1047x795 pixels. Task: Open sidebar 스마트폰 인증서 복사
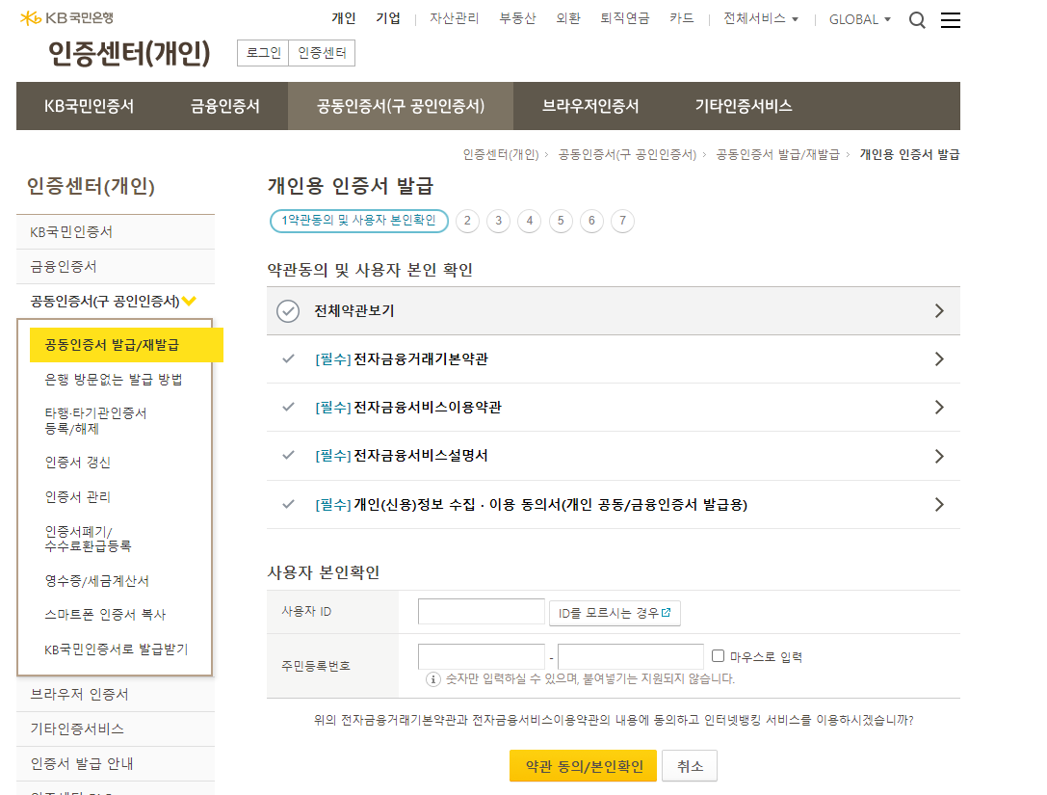click(x=105, y=615)
